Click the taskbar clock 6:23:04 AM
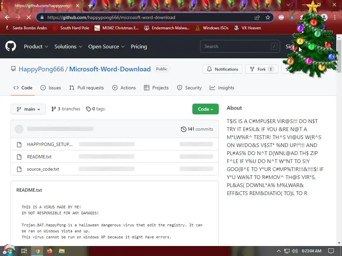 tap(312, 251)
